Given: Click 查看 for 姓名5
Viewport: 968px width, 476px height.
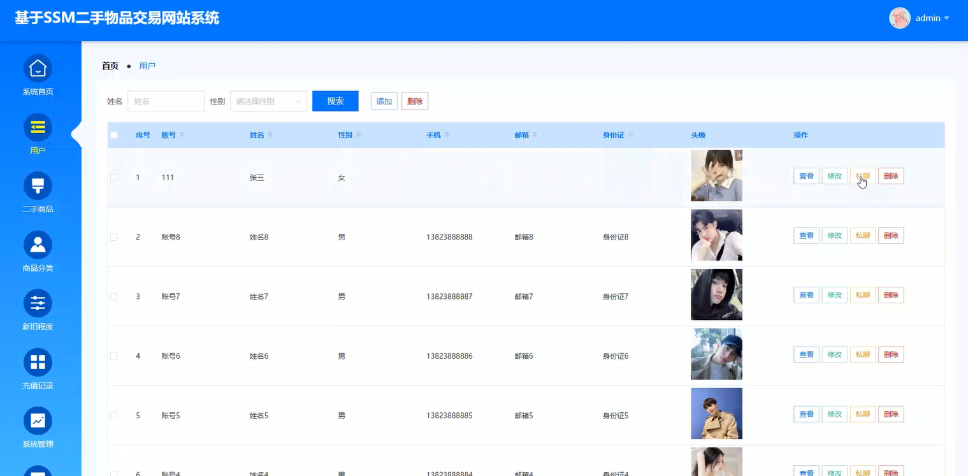Looking at the screenshot, I should point(806,414).
